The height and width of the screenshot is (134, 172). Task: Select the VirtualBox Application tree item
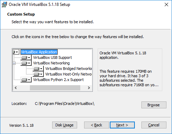click(x=39, y=52)
